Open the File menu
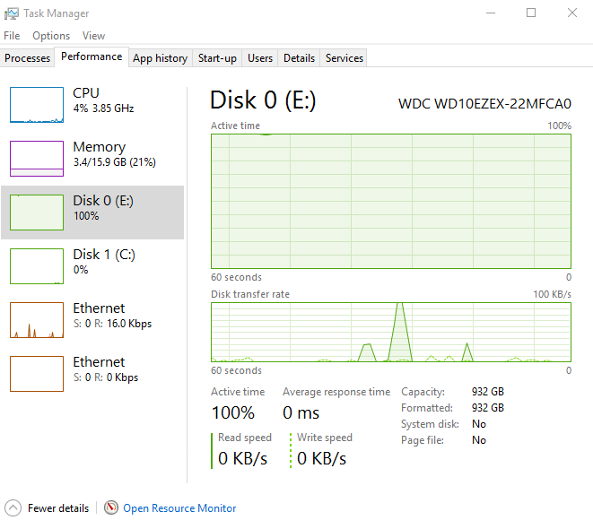The image size is (593, 529). tap(12, 36)
